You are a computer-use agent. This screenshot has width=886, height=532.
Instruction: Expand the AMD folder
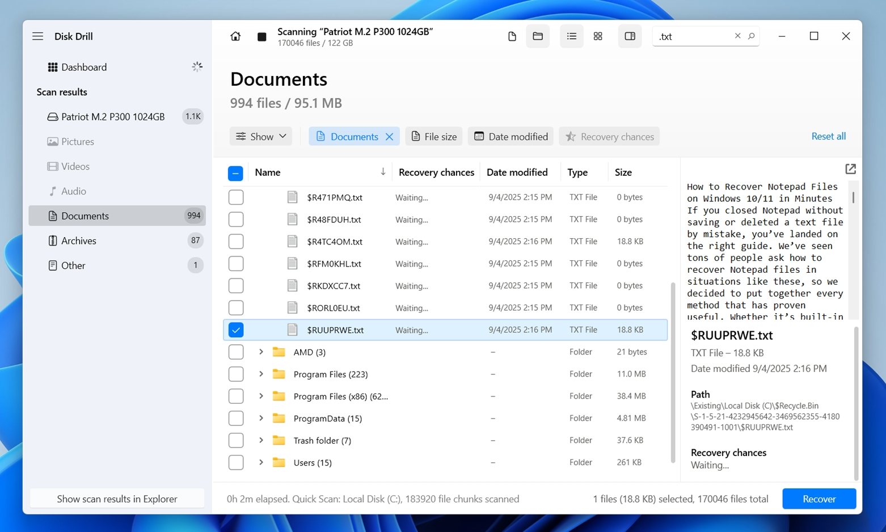click(x=260, y=352)
